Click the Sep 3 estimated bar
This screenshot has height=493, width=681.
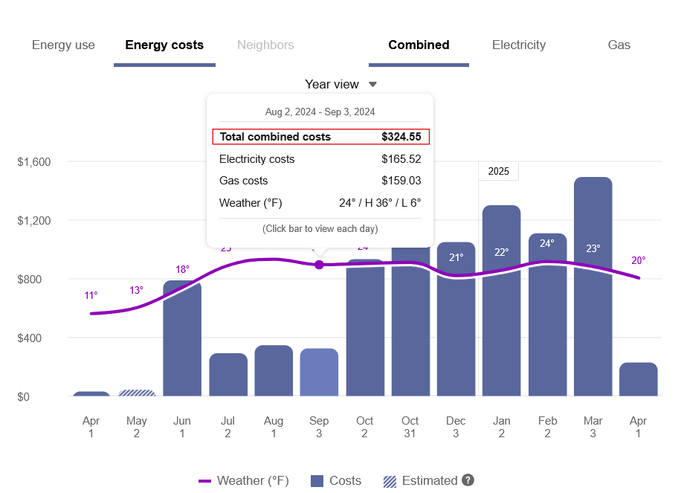point(319,372)
